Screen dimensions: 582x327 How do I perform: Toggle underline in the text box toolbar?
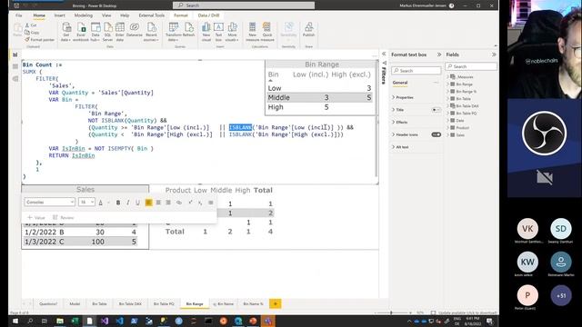tap(137, 203)
